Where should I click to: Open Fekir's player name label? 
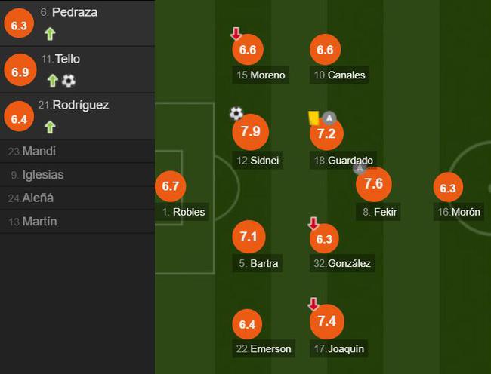coord(380,212)
